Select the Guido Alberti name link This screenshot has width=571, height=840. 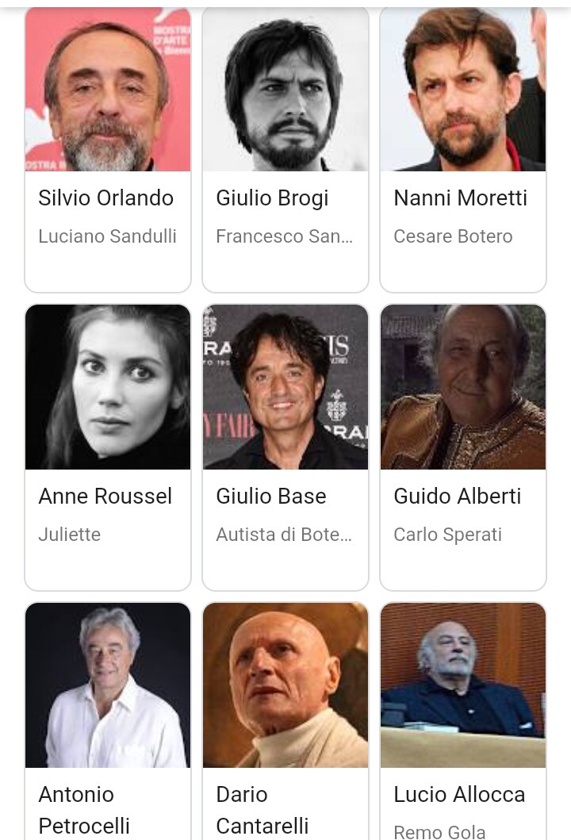pyautogui.click(x=457, y=497)
